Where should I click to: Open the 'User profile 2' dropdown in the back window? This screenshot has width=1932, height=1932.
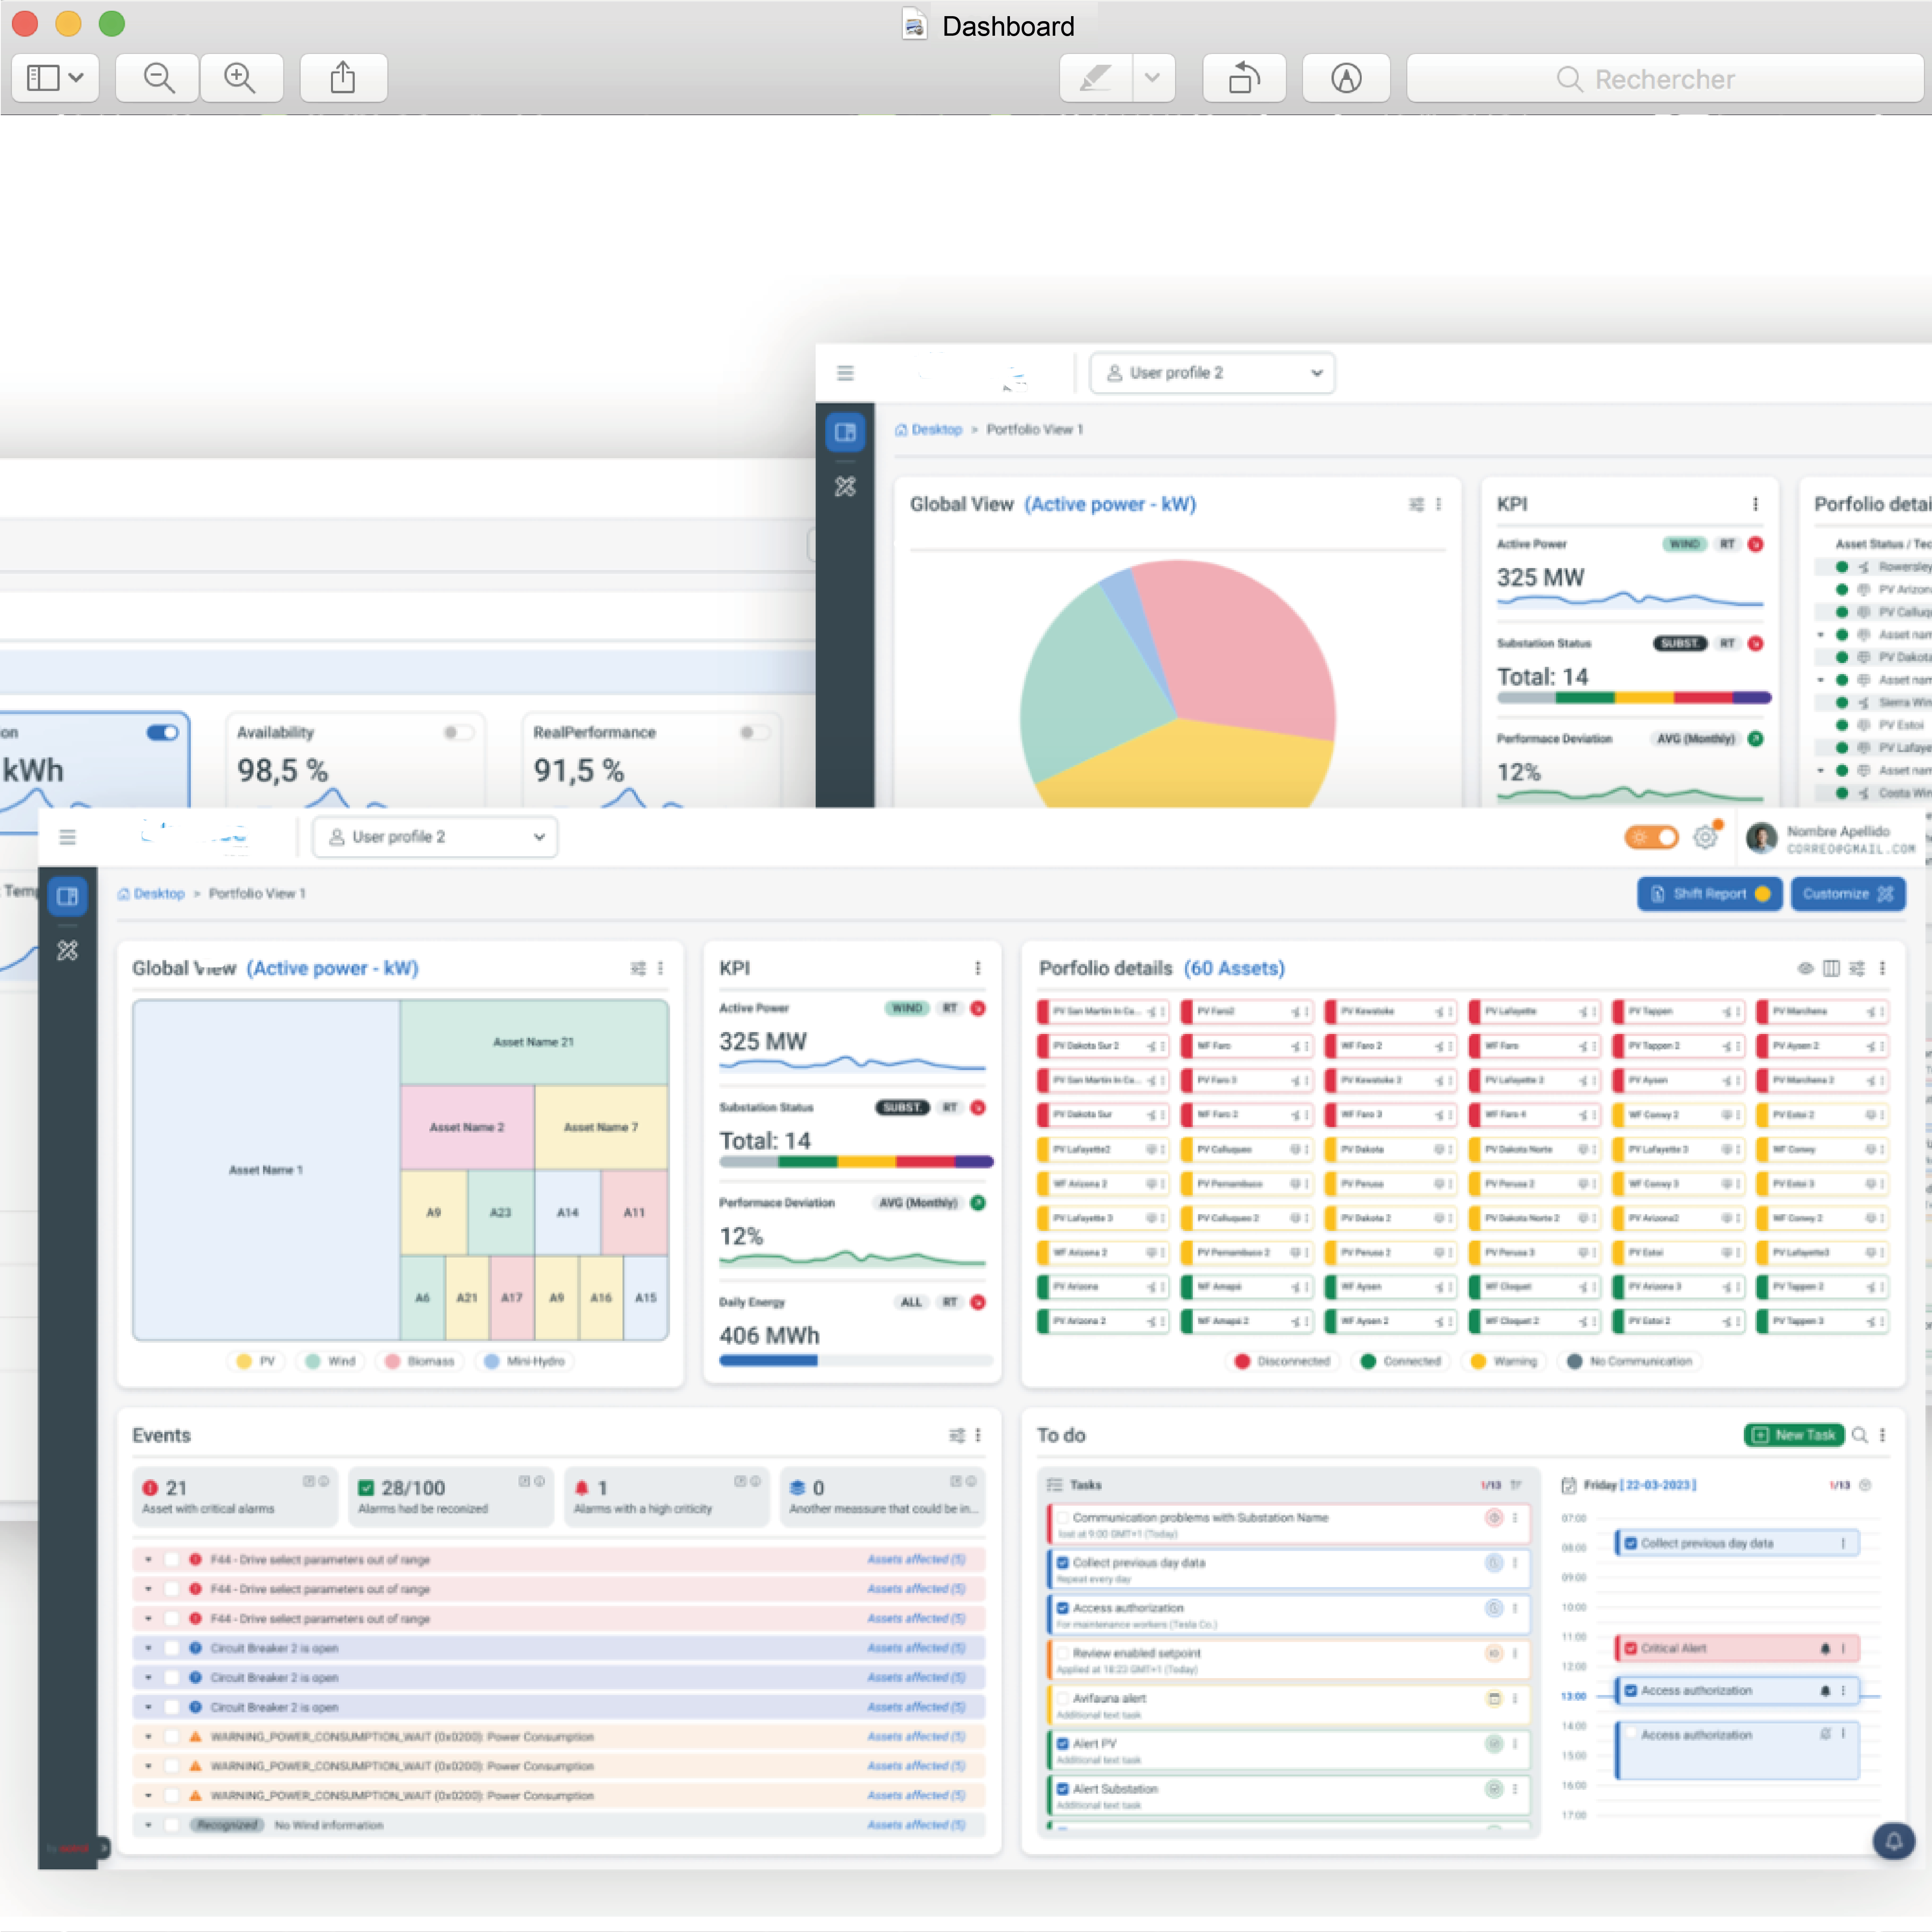[x=1212, y=373]
